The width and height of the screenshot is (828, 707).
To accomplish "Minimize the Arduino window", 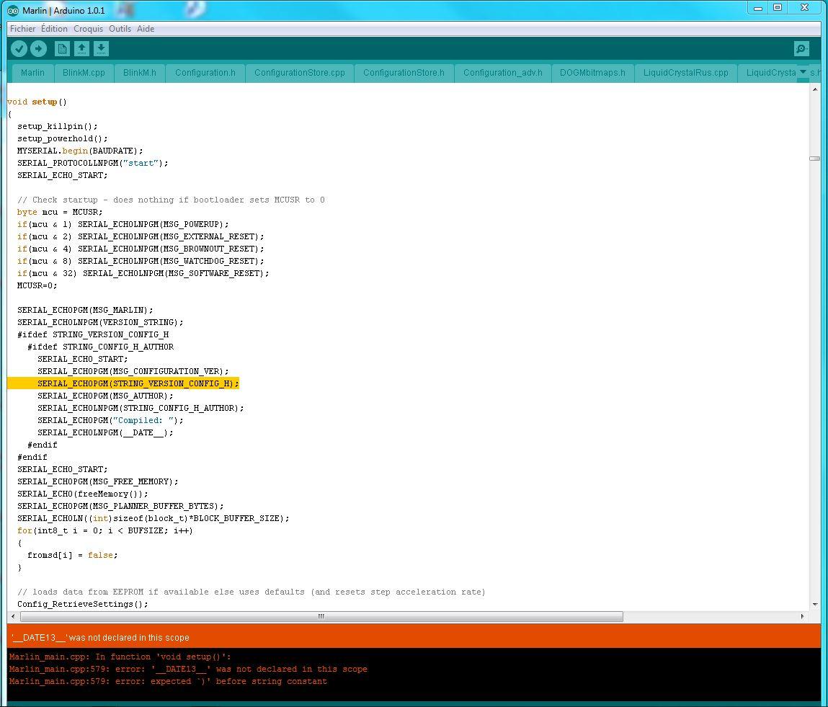I will [758, 8].
